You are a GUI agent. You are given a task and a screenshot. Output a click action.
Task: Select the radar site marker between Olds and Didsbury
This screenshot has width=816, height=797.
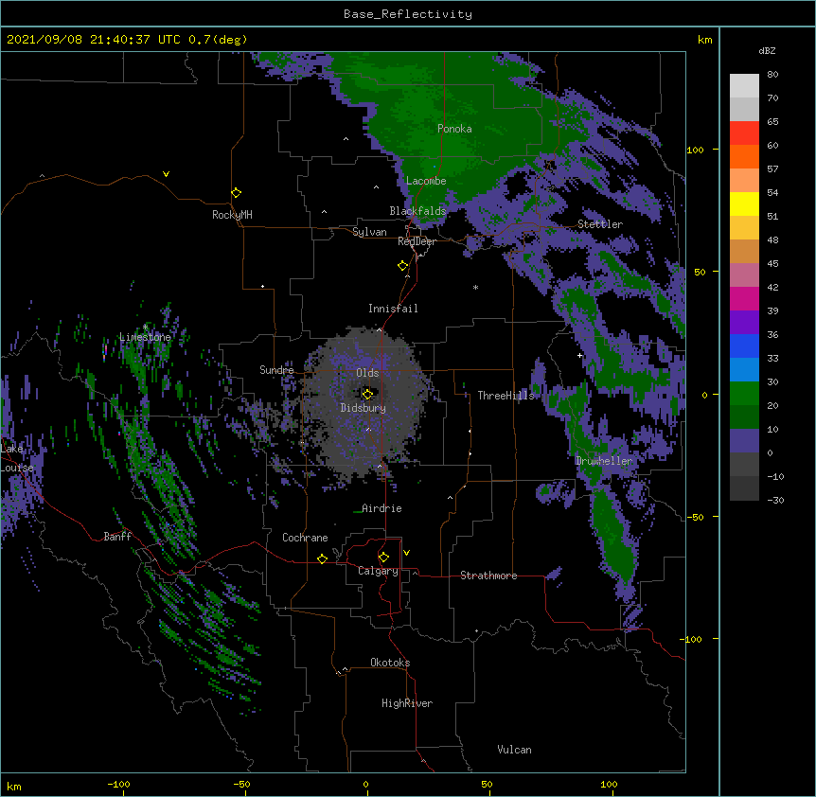[367, 394]
